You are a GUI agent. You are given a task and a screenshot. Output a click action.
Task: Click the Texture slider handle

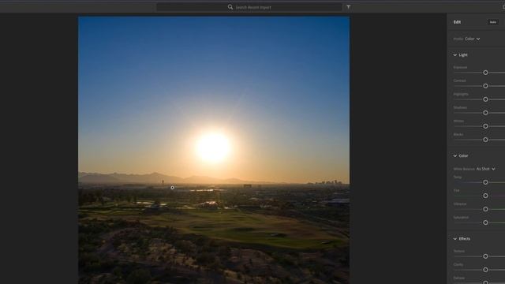tap(485, 256)
